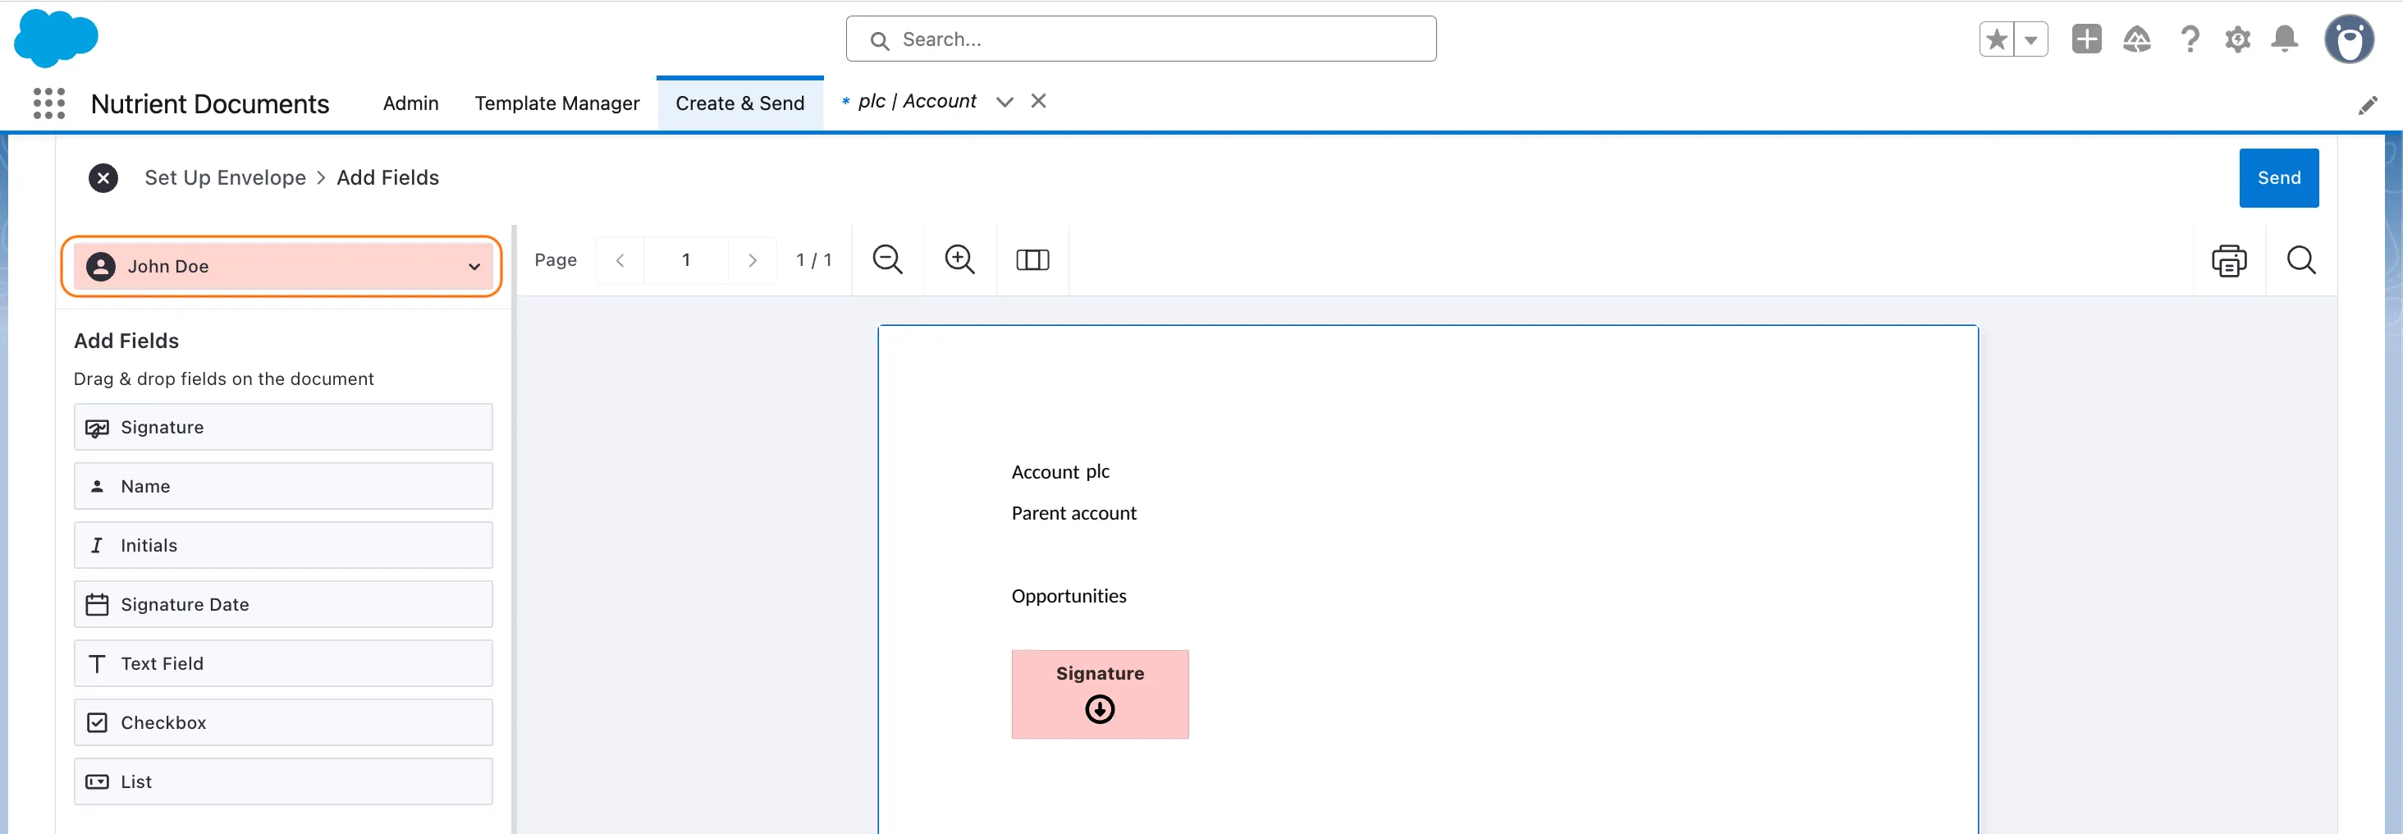Viewport: 2403px width, 834px height.
Task: Open the Global Actions plus icon
Action: [x=2087, y=39]
